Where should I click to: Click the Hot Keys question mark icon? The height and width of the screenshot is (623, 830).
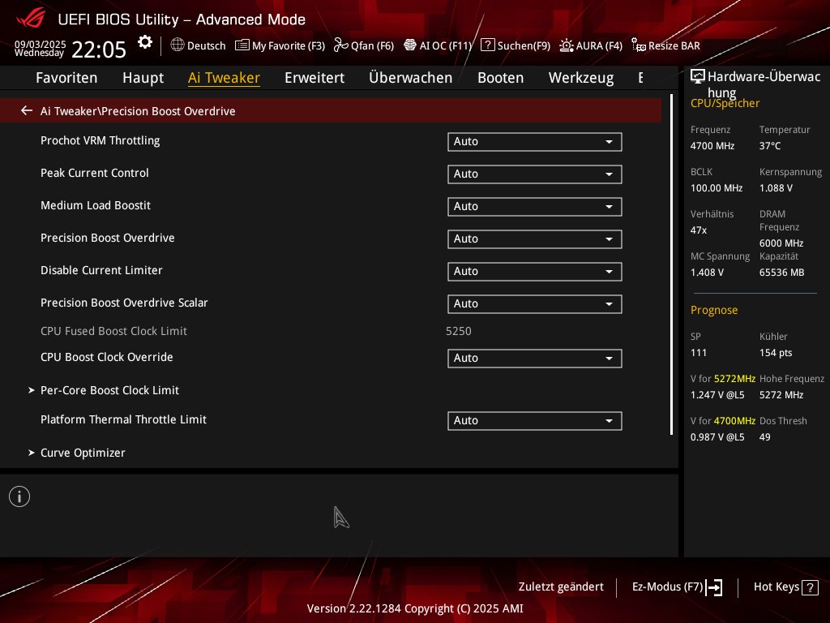pyautogui.click(x=810, y=587)
